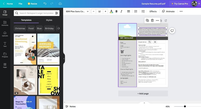The height and width of the screenshot is (109, 201).
Task: Open the IBM Plex Sans font dropdown
Action: (77, 11)
